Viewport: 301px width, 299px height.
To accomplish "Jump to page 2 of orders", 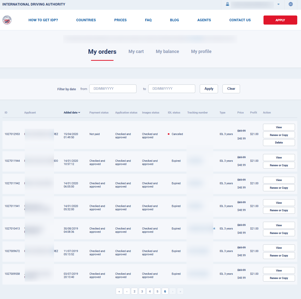I will (x=134, y=291).
